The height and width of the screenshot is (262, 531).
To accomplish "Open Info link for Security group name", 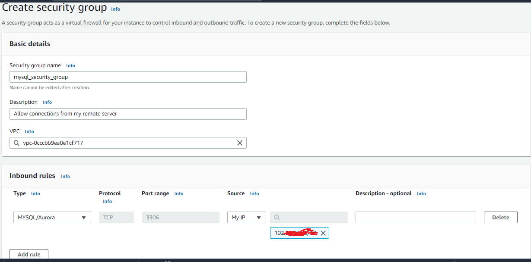I will pyautogui.click(x=70, y=65).
